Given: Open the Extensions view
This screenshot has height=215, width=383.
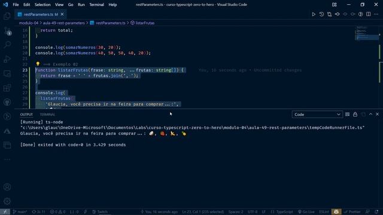Looking at the screenshot, I should click(7, 88).
